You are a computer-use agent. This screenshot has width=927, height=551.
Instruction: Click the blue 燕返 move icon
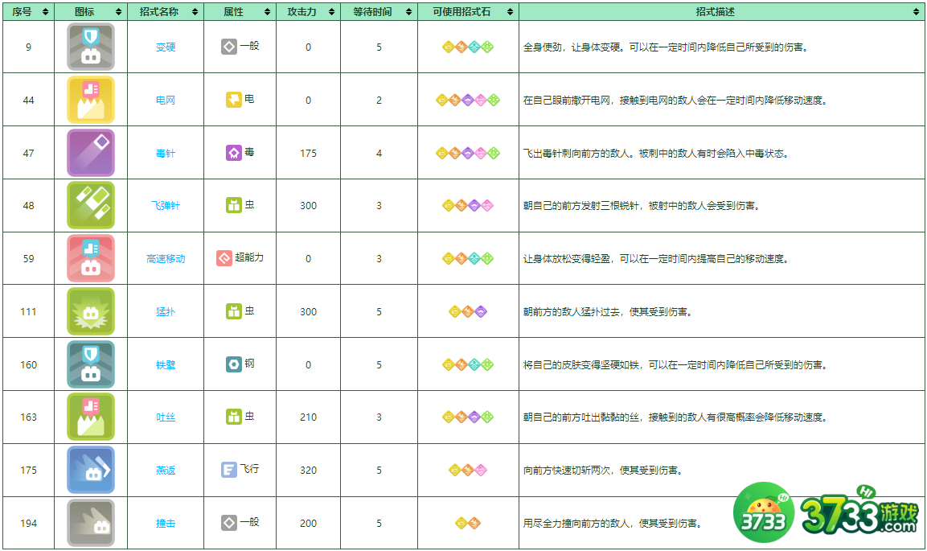click(x=87, y=469)
